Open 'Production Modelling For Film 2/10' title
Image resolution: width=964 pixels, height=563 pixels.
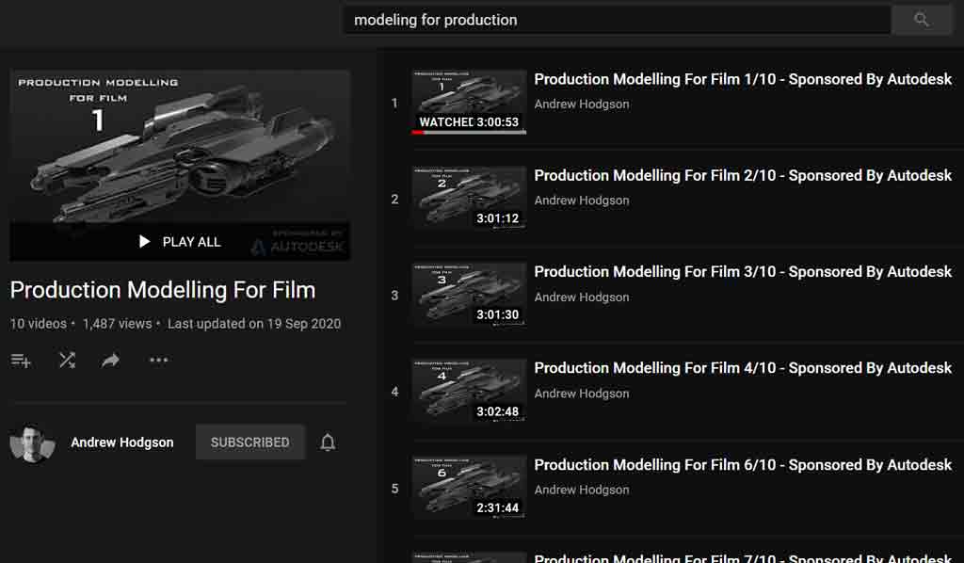[743, 176]
